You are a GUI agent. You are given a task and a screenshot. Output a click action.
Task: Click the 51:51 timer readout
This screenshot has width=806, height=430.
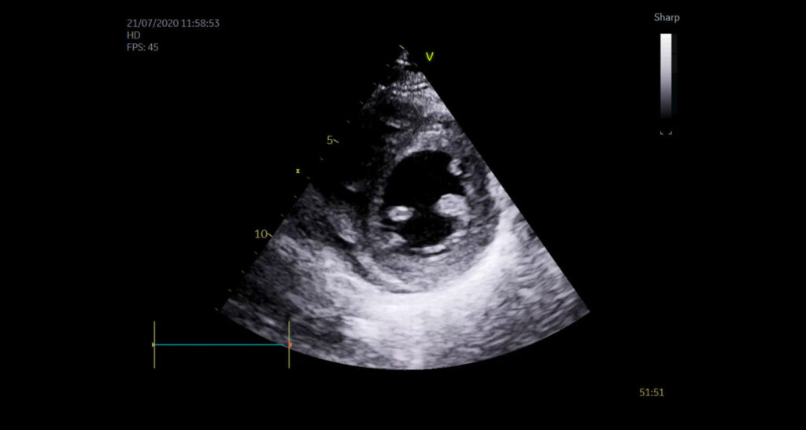click(x=651, y=392)
